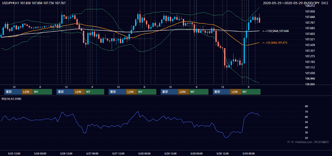Click the 107.767 price axis value
The image size is (332, 156).
(310, 23)
